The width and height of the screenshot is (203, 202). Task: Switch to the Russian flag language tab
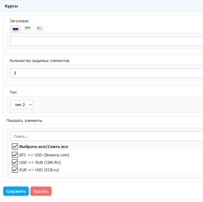pyautogui.click(x=15, y=29)
